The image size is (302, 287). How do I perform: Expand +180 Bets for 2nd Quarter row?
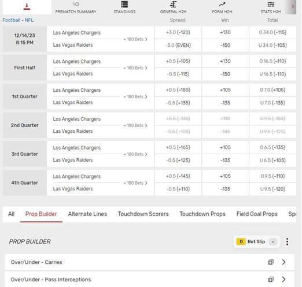coord(135,125)
